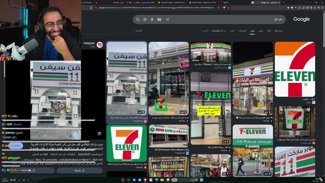Open the Japan 7-Eleven TikTok video thumbnail

click(253, 79)
